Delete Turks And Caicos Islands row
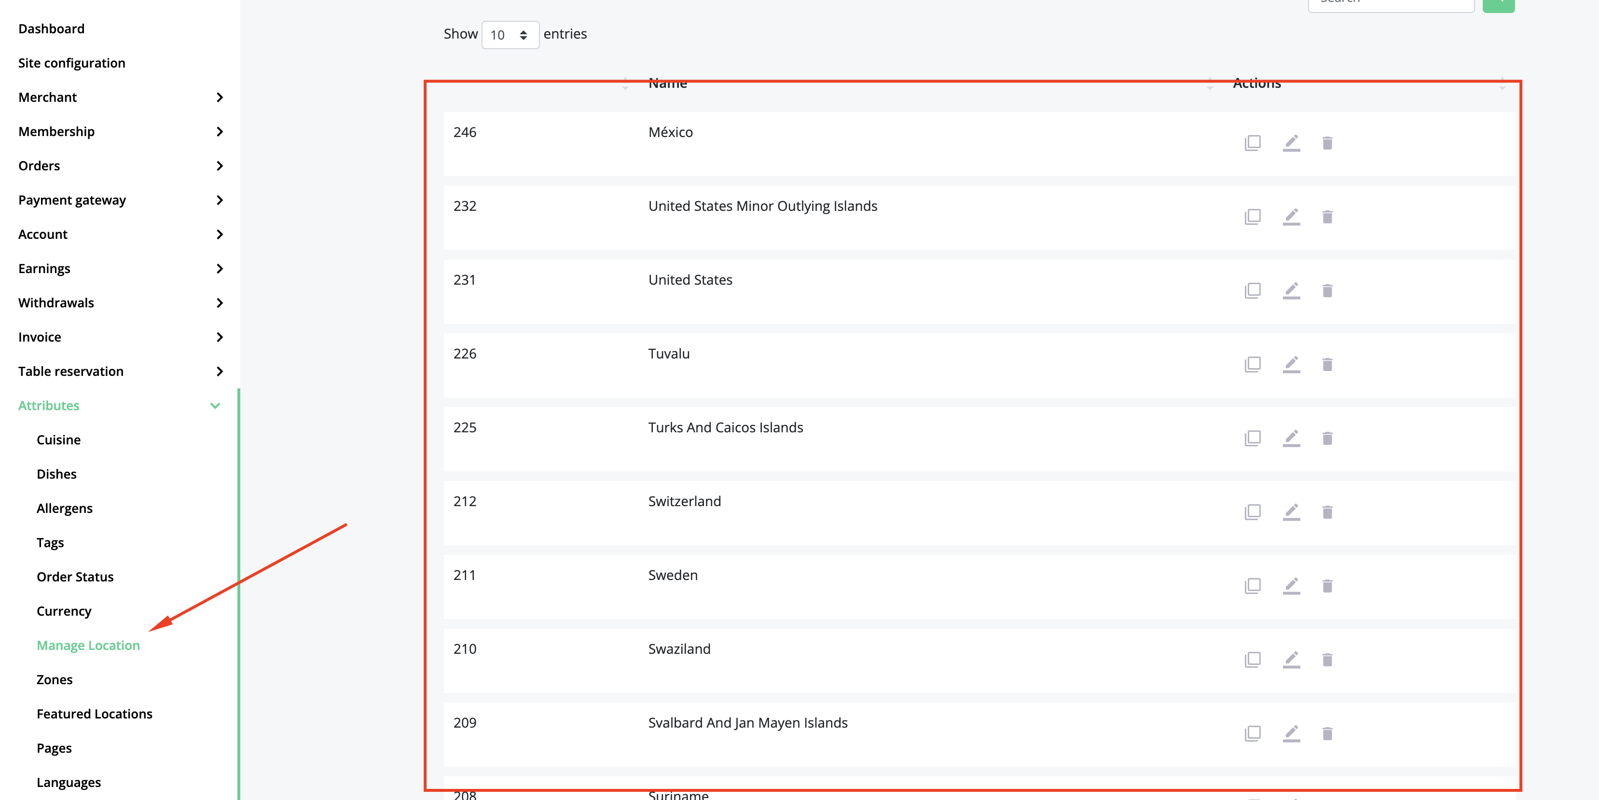Image resolution: width=1599 pixels, height=800 pixels. 1327,439
